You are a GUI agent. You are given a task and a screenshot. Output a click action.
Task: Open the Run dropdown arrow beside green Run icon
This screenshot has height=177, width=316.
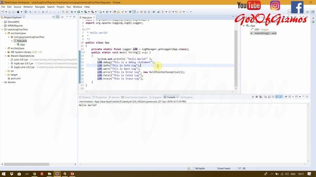point(82,12)
